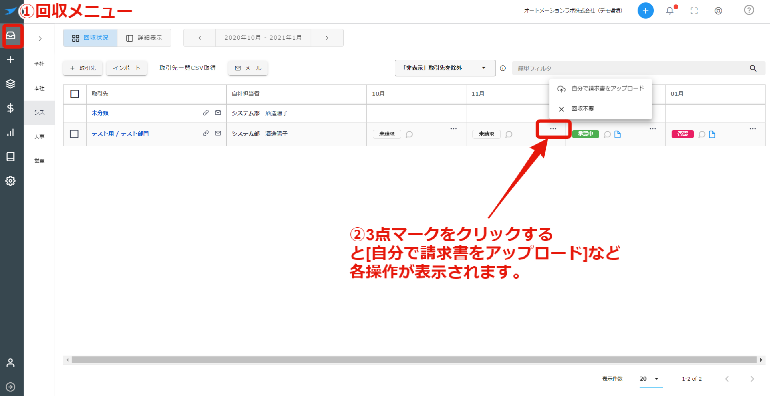Go to previous period with left chevron
770x396 pixels.
tap(200, 38)
